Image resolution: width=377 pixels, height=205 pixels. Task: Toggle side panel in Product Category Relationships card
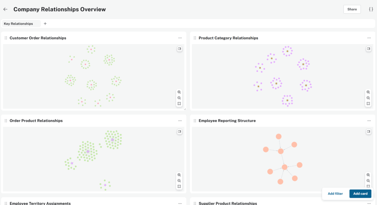[x=368, y=49]
